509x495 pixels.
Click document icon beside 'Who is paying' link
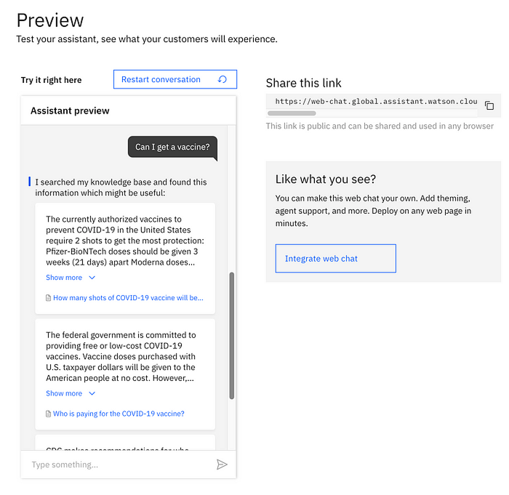pyautogui.click(x=49, y=414)
